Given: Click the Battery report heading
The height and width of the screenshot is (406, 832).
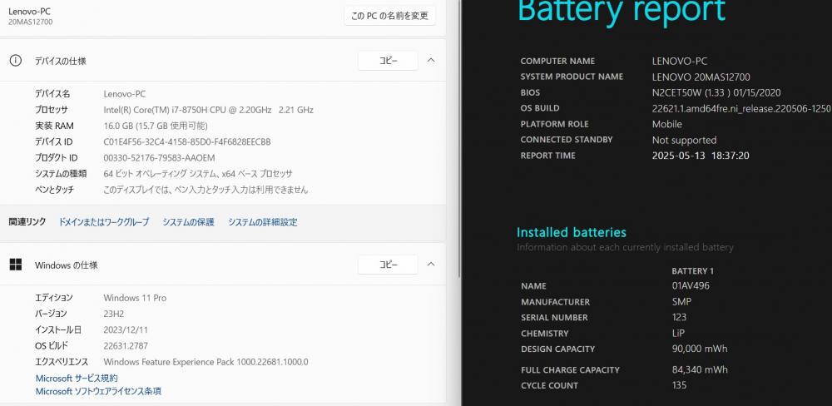Looking at the screenshot, I should (622, 11).
